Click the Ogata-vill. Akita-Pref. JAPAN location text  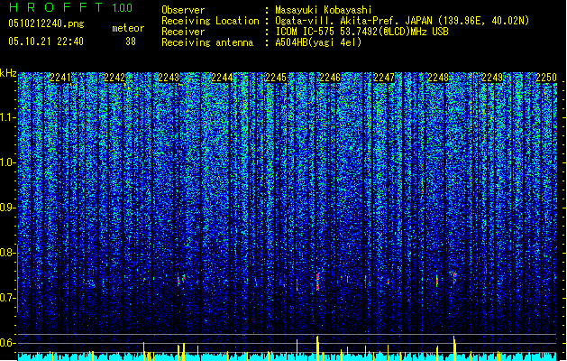(402, 21)
